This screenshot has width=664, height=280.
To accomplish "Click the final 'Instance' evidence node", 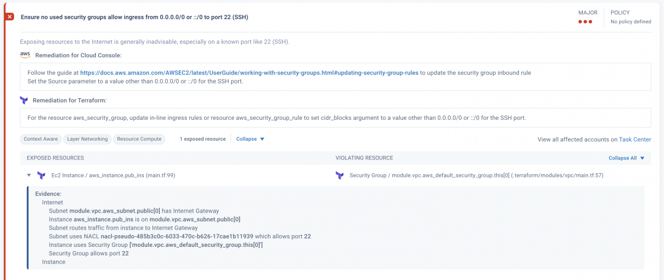I will (x=53, y=262).
